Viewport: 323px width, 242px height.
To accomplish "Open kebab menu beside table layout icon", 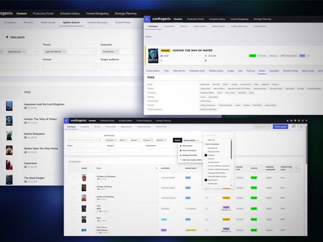I will pyautogui.click(x=301, y=126).
